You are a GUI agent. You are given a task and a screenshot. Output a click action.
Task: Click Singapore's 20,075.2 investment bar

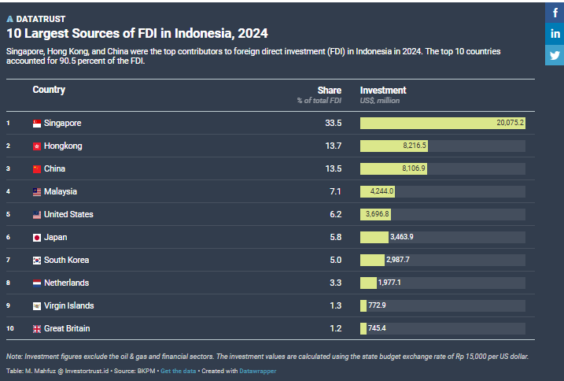click(x=442, y=124)
